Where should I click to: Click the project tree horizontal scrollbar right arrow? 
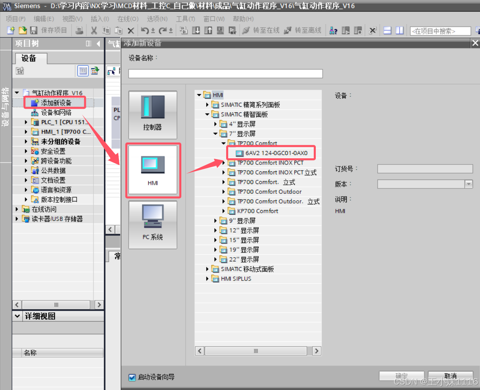tap(99, 305)
